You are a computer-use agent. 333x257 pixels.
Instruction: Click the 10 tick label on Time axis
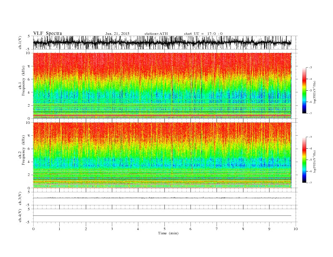pyautogui.click(x=296, y=229)
